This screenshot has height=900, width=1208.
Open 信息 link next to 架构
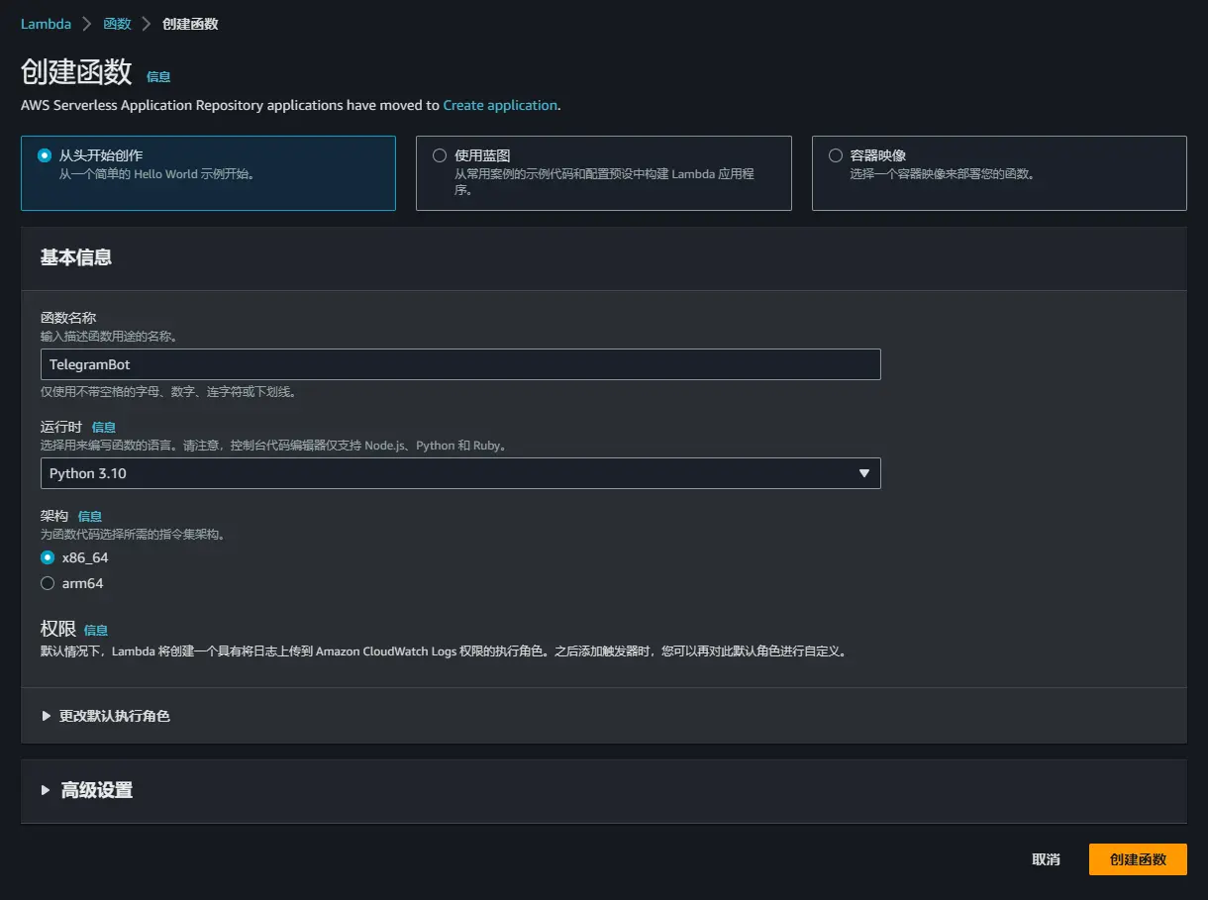[x=90, y=516]
